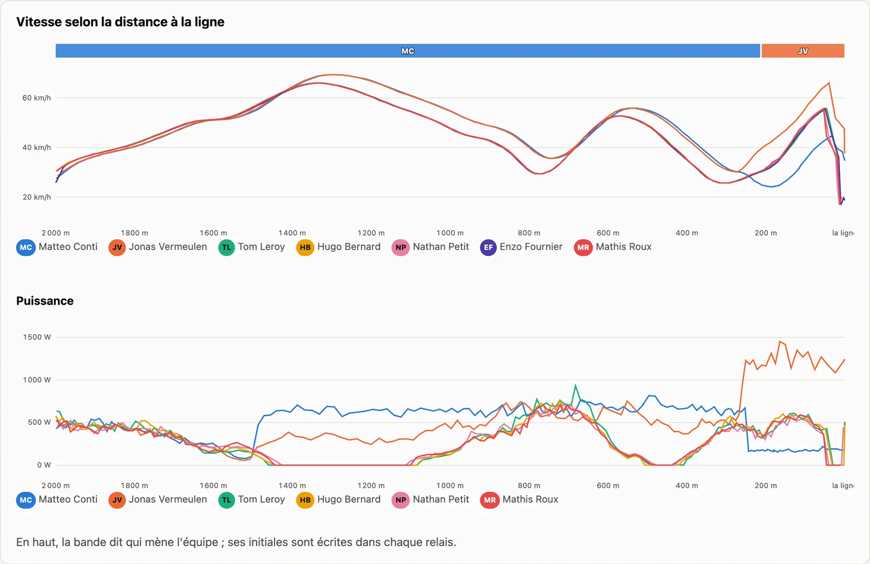This screenshot has width=870, height=564.
Task: Click the JV badge in Puissance legend
Action: click(x=117, y=500)
